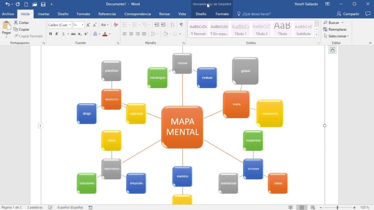This screenshot has width=374, height=210.
Task: Expand the font size dropdown
Action: tap(83, 25)
